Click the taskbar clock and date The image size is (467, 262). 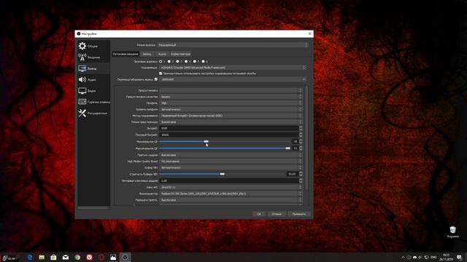tap(446, 257)
